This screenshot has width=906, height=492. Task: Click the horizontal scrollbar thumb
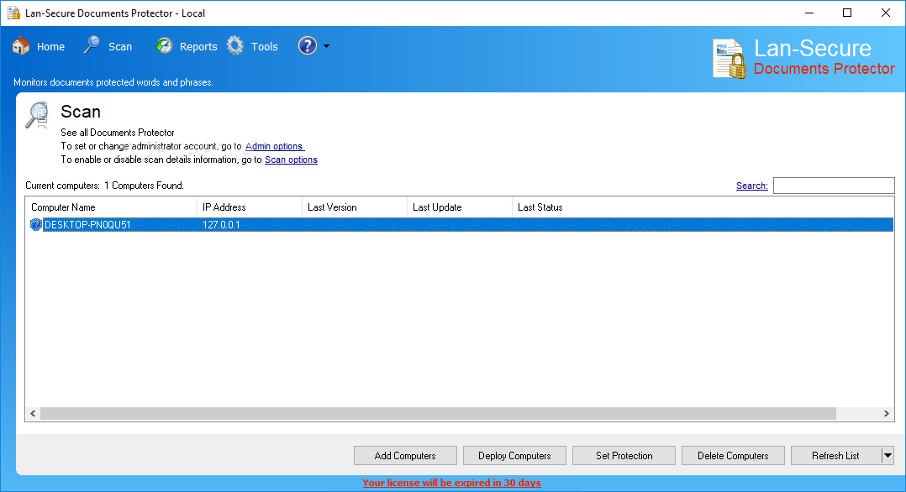click(x=438, y=413)
